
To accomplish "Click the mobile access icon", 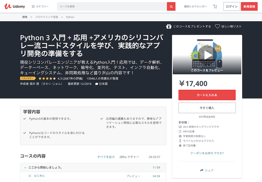I will click(x=180, y=141).
